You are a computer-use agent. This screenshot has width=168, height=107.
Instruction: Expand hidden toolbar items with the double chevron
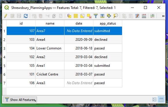(x=163, y=16)
